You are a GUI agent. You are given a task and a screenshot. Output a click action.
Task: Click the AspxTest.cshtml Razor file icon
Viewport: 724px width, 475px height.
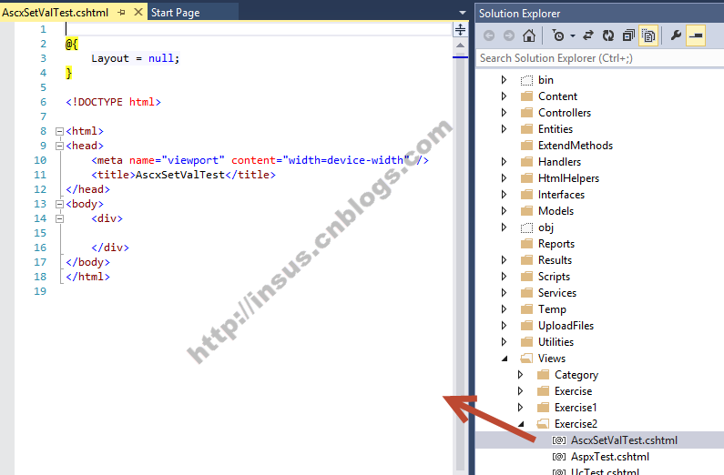click(559, 457)
